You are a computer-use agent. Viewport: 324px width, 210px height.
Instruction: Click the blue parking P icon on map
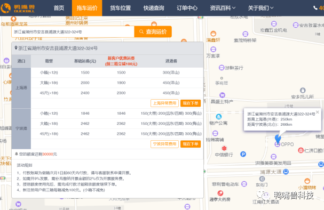[243, 154]
